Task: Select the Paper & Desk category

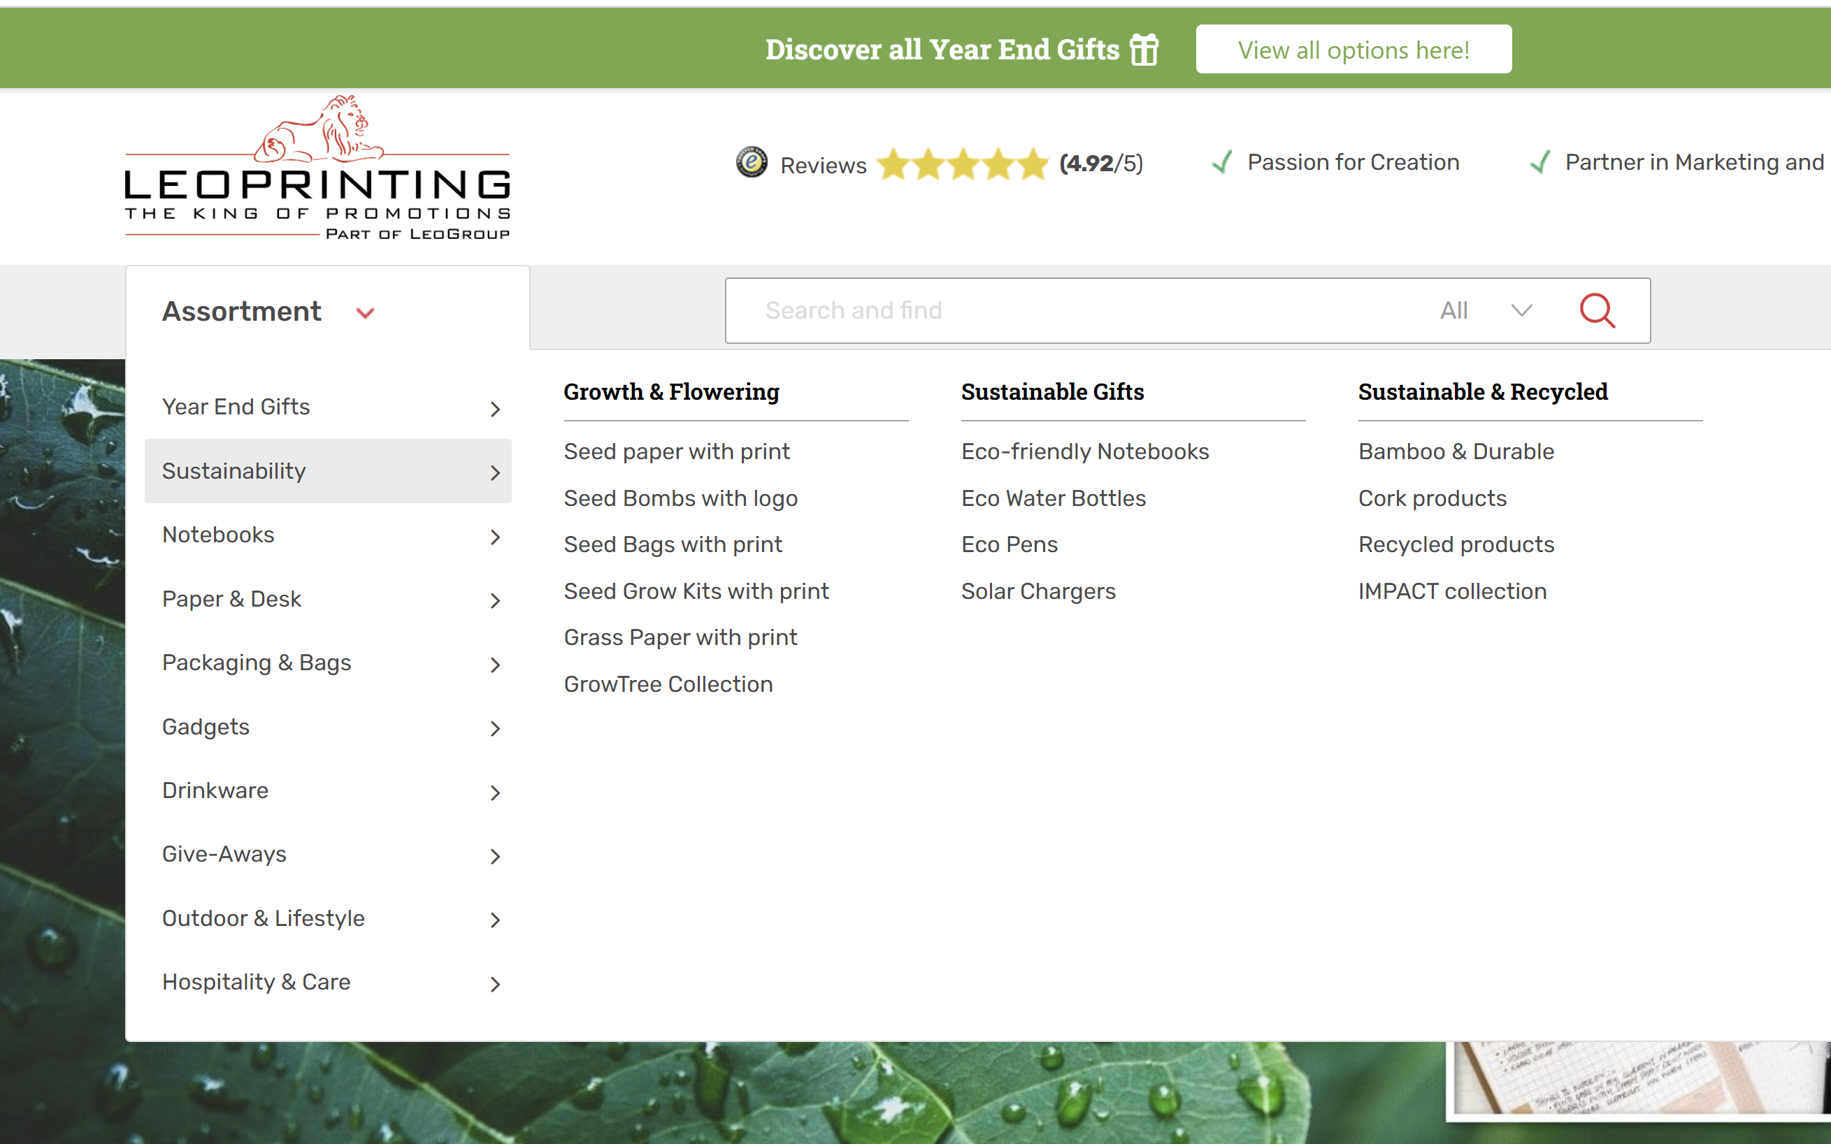Action: [231, 599]
